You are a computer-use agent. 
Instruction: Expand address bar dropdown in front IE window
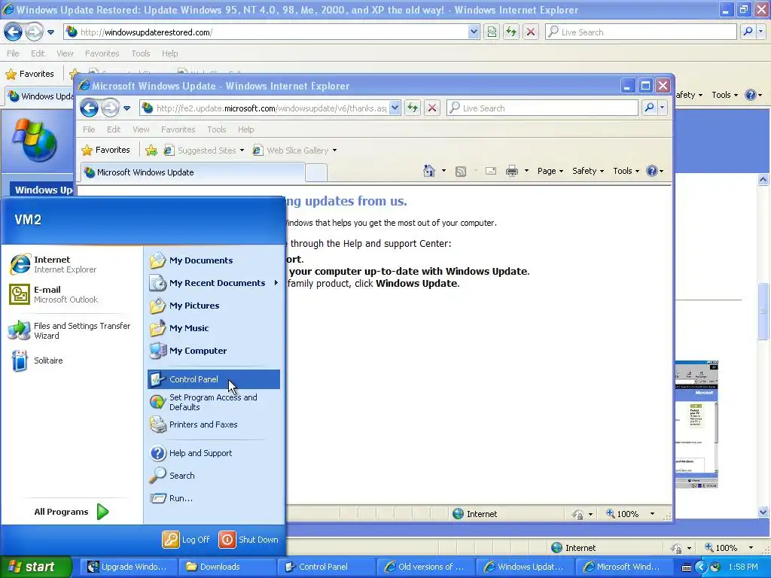pyautogui.click(x=395, y=108)
